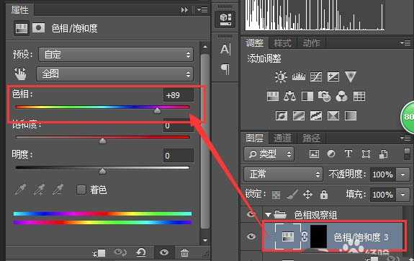The height and width of the screenshot is (261, 414).
Task: Lock image pixels with brush icon
Action: tap(292, 195)
